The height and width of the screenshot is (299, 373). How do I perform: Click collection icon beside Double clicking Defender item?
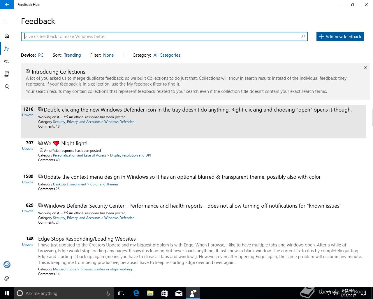(40, 109)
